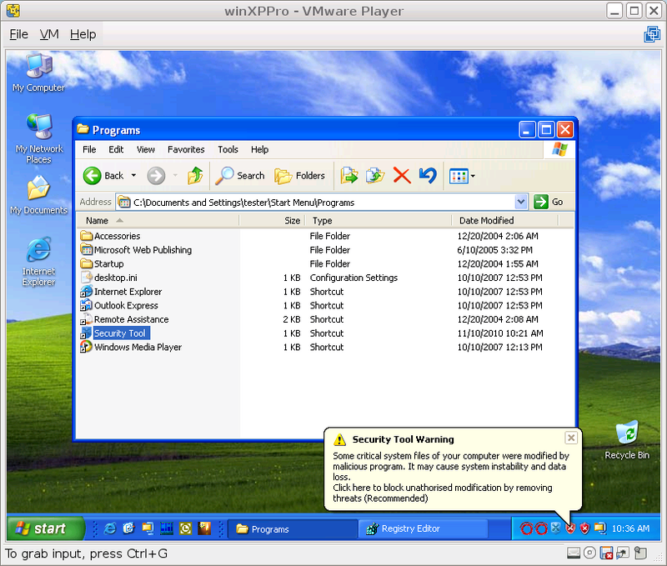Sort files by the Type column
This screenshot has height=566, width=667.
(x=379, y=221)
